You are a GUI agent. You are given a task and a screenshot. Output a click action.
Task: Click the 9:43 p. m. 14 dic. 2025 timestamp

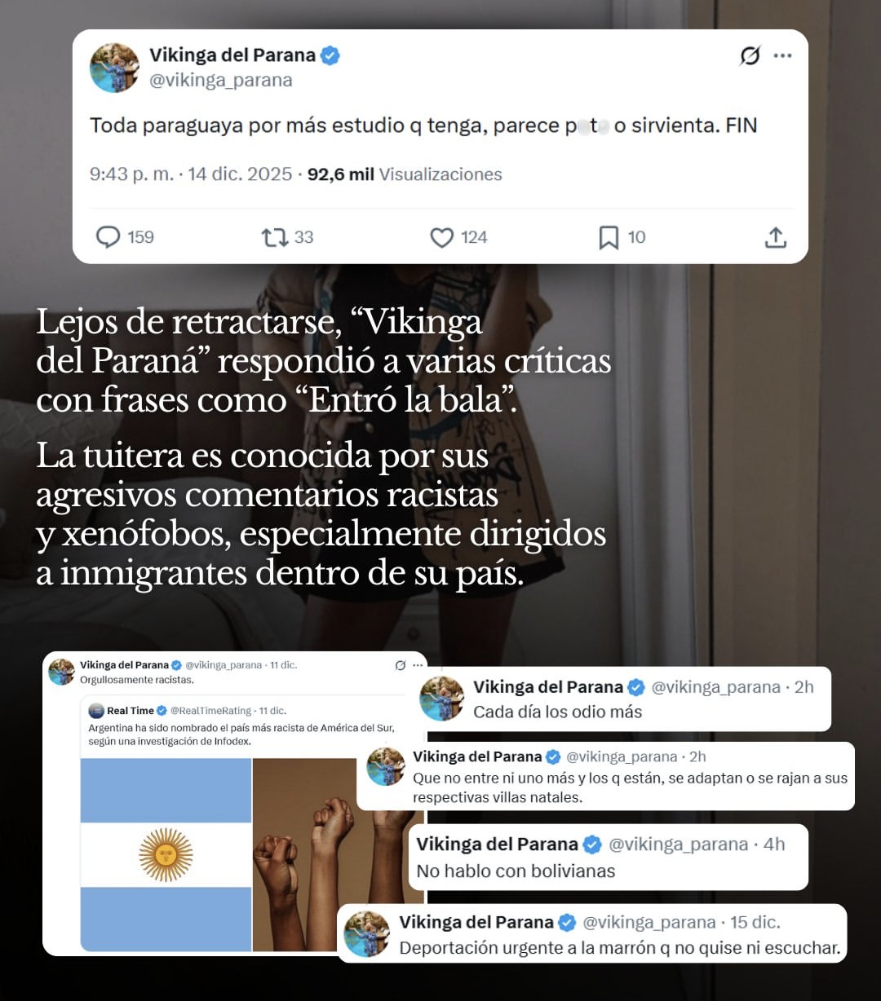191,174
